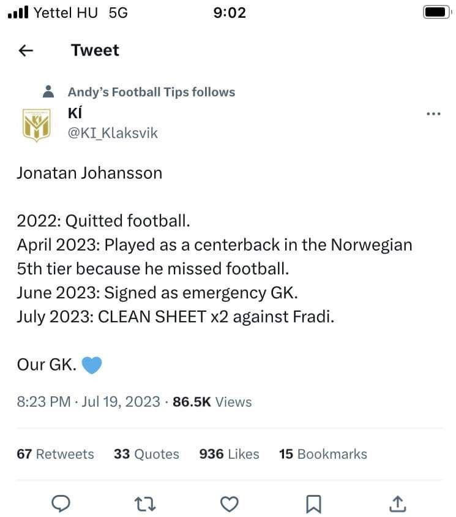
Task: Open the KÍ club crest avatar
Action: pos(36,124)
